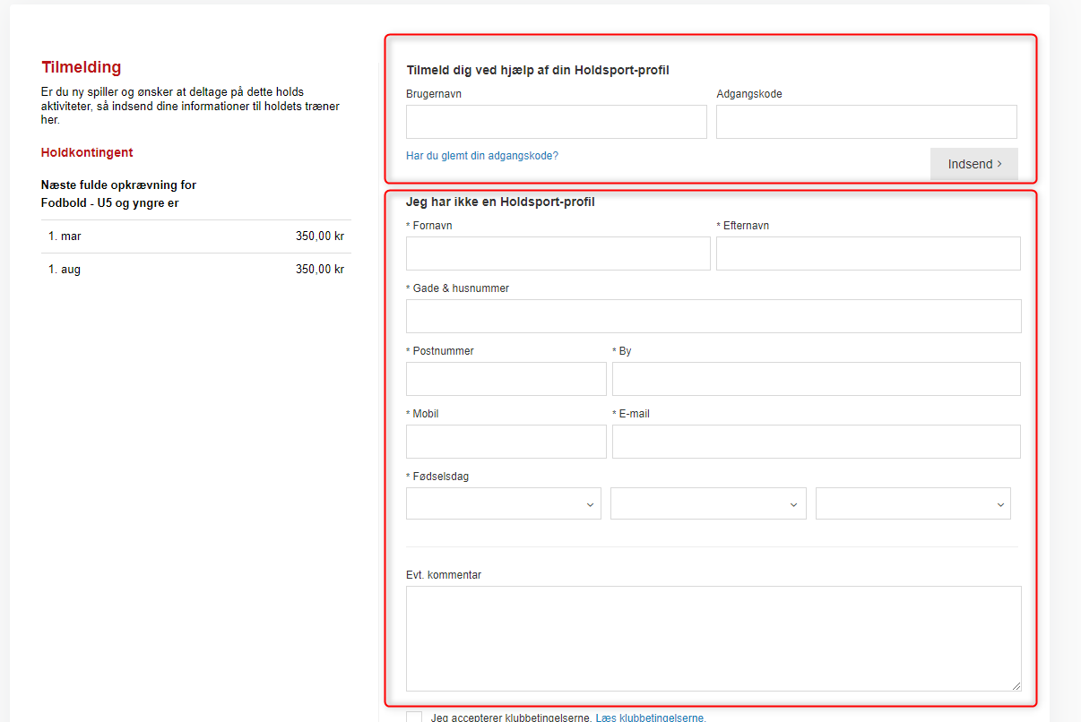
Task: Click the Brugernavn input field
Action: click(x=556, y=122)
